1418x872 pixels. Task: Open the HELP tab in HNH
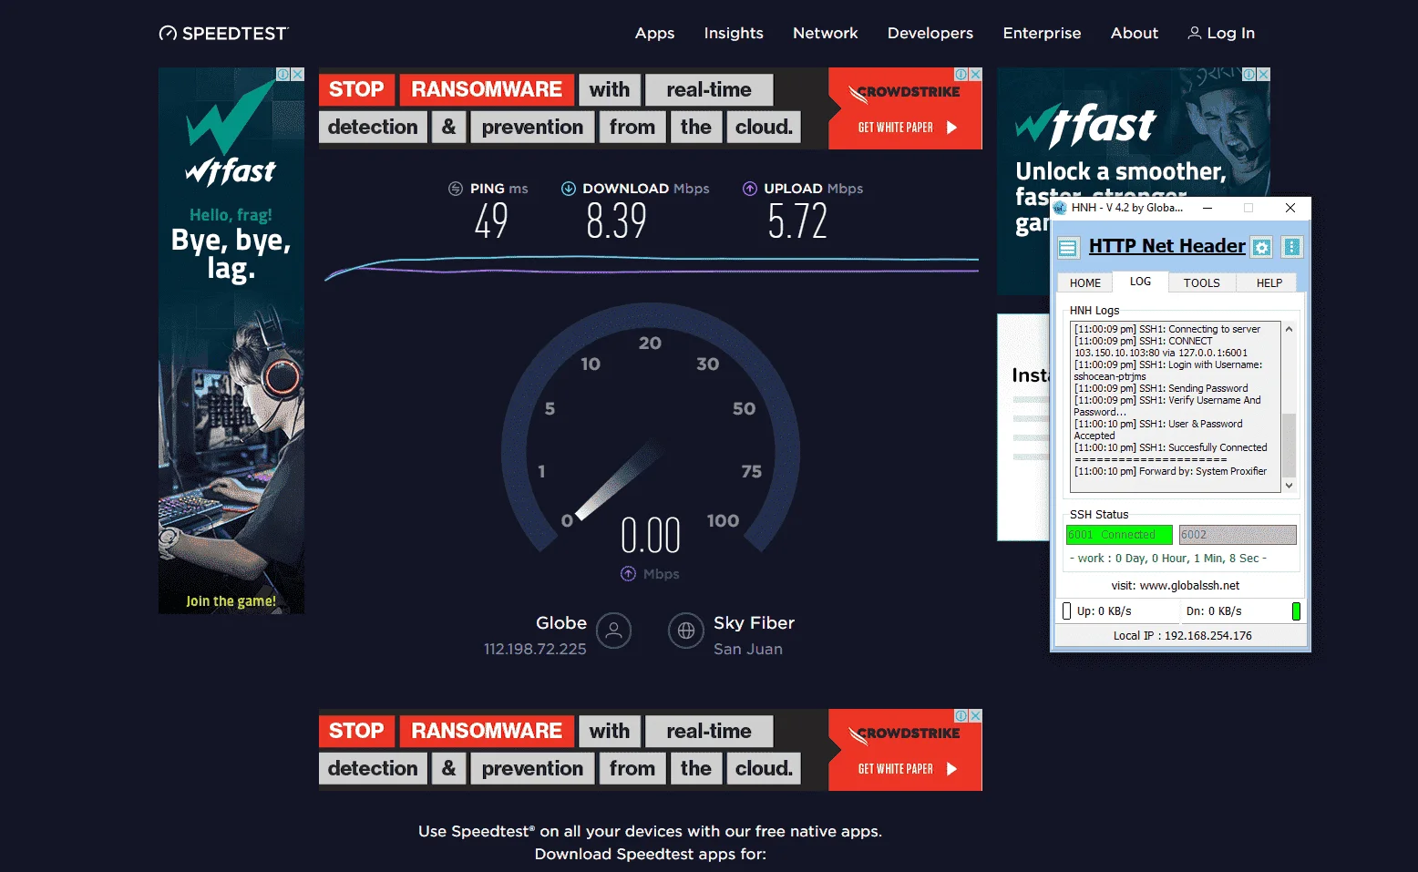point(1269,283)
